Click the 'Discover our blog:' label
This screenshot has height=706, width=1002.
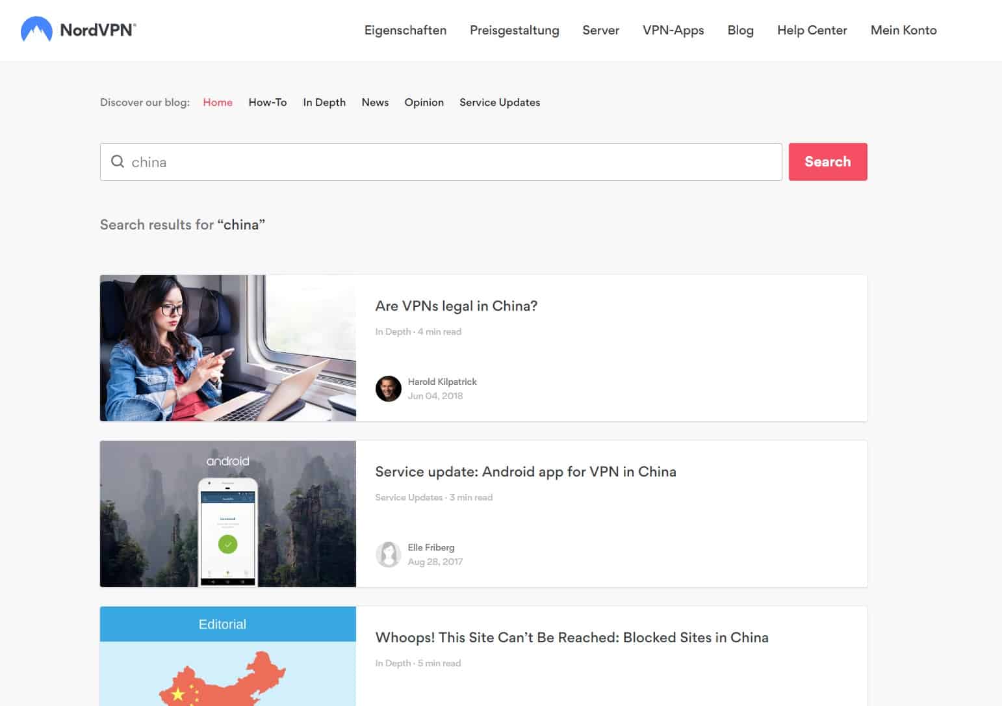[x=145, y=102]
